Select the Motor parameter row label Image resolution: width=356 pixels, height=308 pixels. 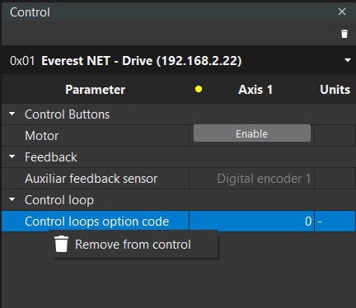[42, 136]
